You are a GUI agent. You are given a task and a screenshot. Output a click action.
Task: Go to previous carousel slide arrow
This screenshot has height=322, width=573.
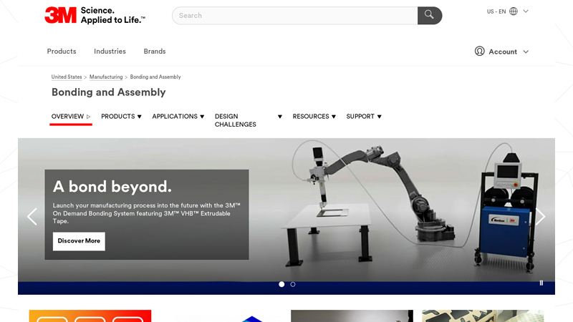click(32, 217)
